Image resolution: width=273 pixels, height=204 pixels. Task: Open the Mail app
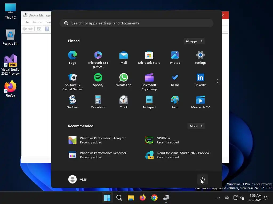click(124, 58)
